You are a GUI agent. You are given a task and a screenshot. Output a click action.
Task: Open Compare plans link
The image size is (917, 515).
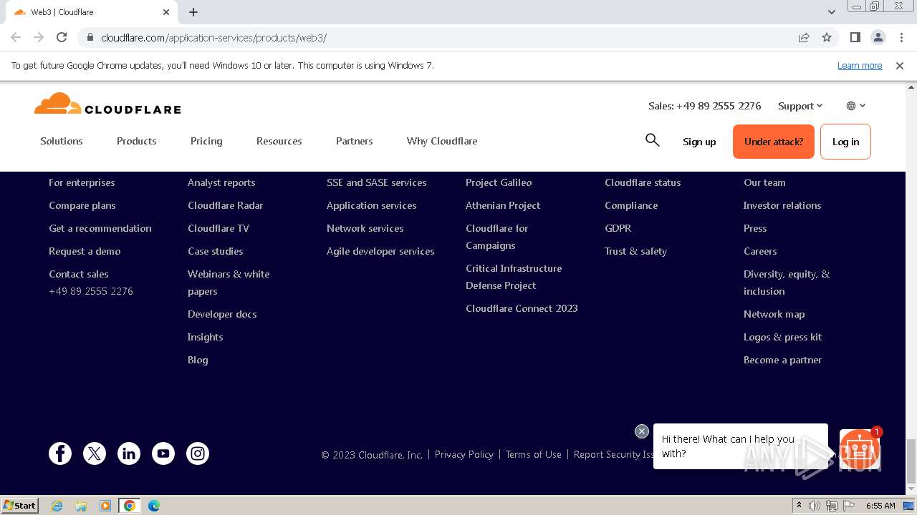82,205
